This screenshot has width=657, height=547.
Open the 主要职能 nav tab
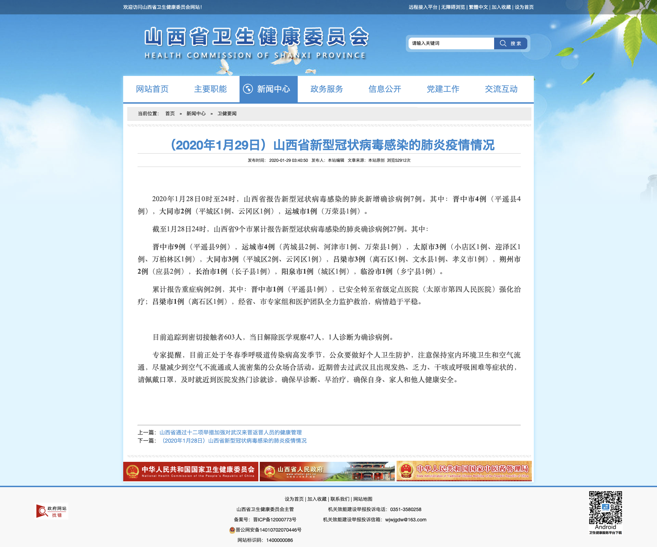click(210, 89)
